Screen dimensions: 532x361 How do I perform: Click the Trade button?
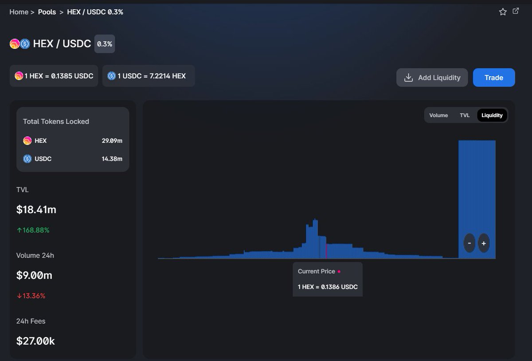click(494, 78)
